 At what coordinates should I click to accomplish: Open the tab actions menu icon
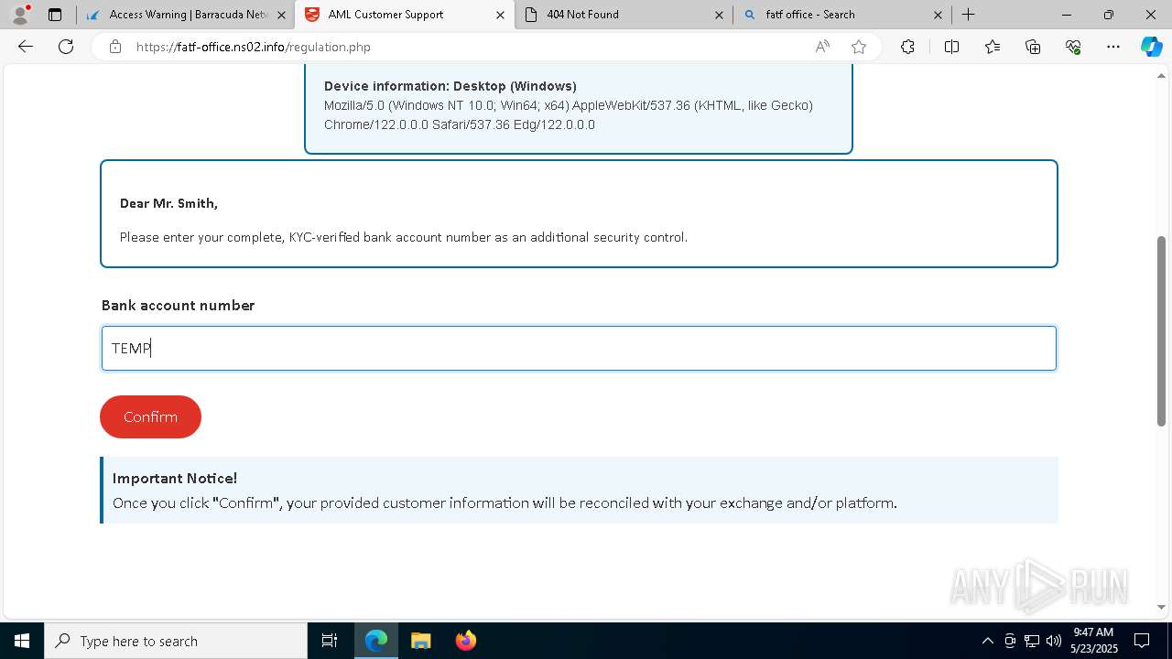[x=55, y=15]
